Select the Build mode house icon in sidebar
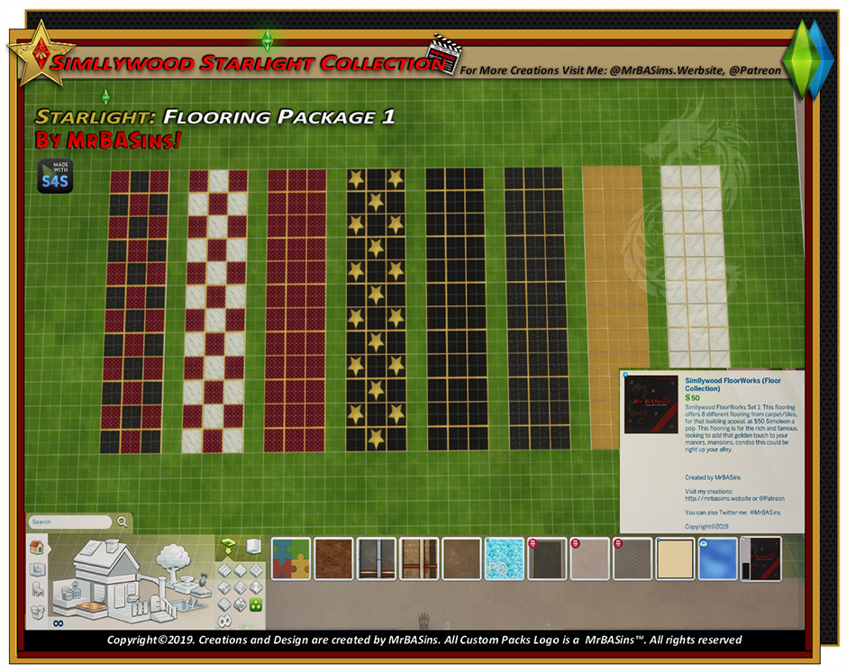The height and width of the screenshot is (672, 847). click(36, 547)
